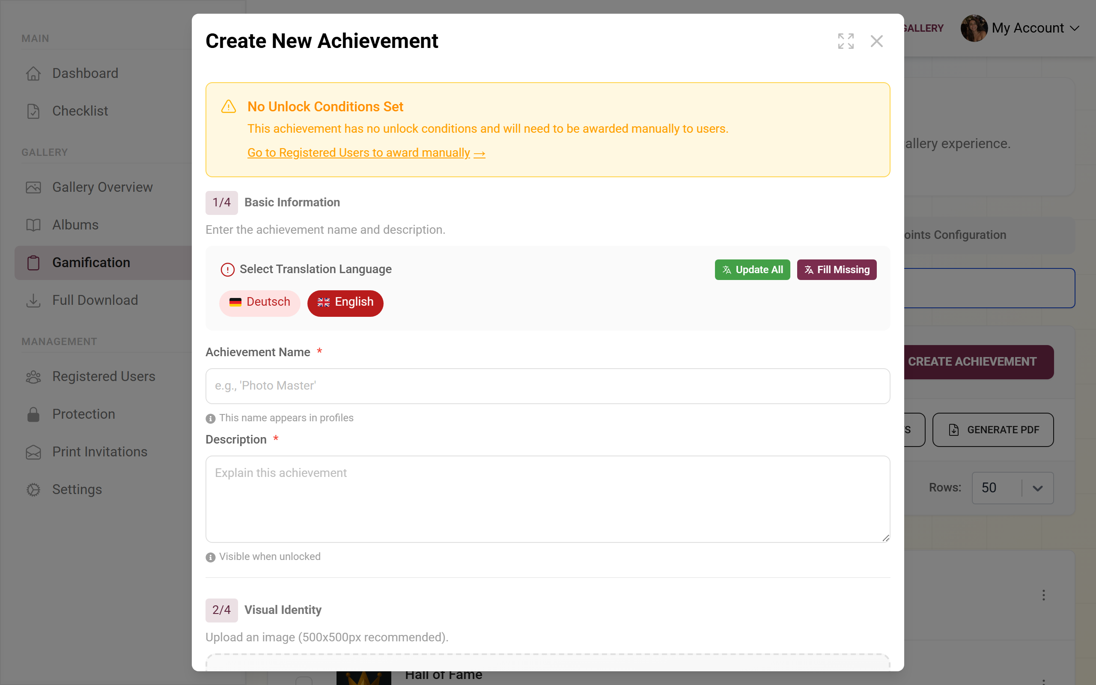Click the Dashboard home icon
Image resolution: width=1096 pixels, height=685 pixels.
click(x=33, y=73)
